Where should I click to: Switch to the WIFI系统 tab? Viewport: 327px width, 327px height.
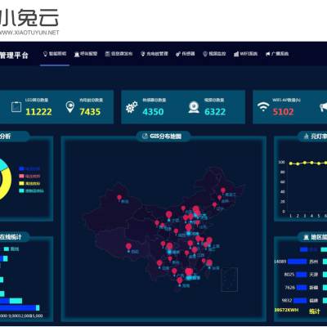[x=245, y=54]
